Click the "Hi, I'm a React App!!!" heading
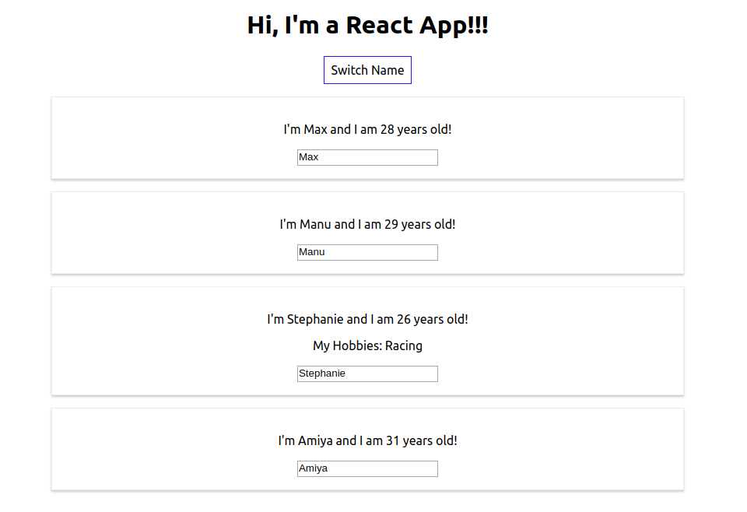The height and width of the screenshot is (512, 747). point(367,25)
